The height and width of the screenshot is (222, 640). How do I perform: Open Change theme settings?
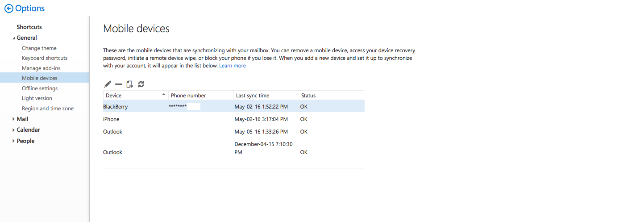39,48
